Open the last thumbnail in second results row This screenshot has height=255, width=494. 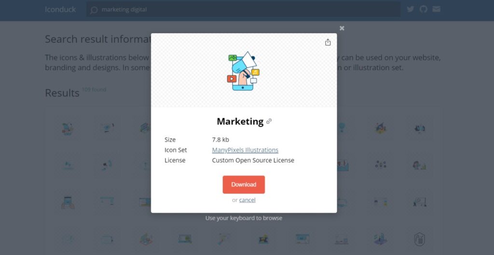pyautogui.click(x=420, y=165)
